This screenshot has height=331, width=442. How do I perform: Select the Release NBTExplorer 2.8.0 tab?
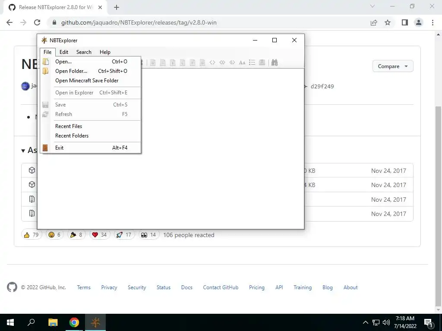click(x=55, y=7)
